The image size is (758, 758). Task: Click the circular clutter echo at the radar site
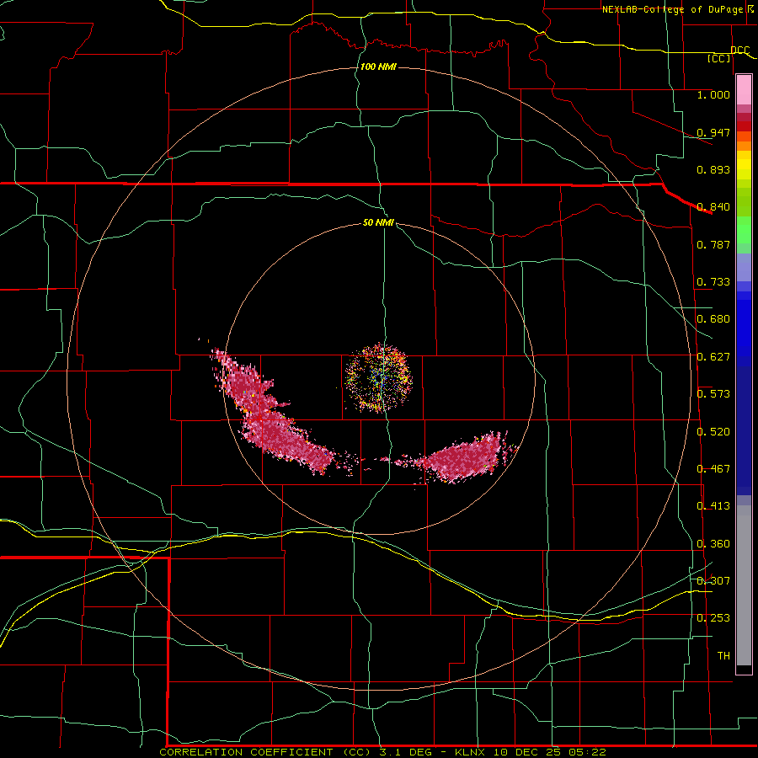click(x=378, y=377)
